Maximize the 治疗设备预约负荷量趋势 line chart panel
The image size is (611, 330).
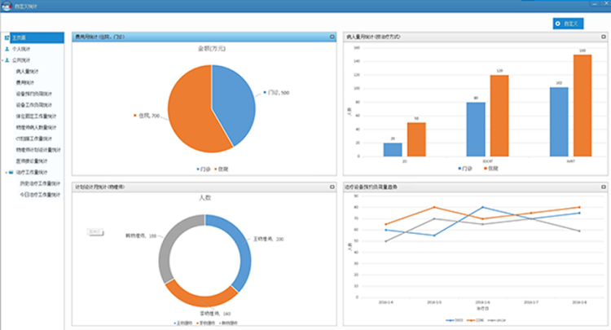click(602, 187)
